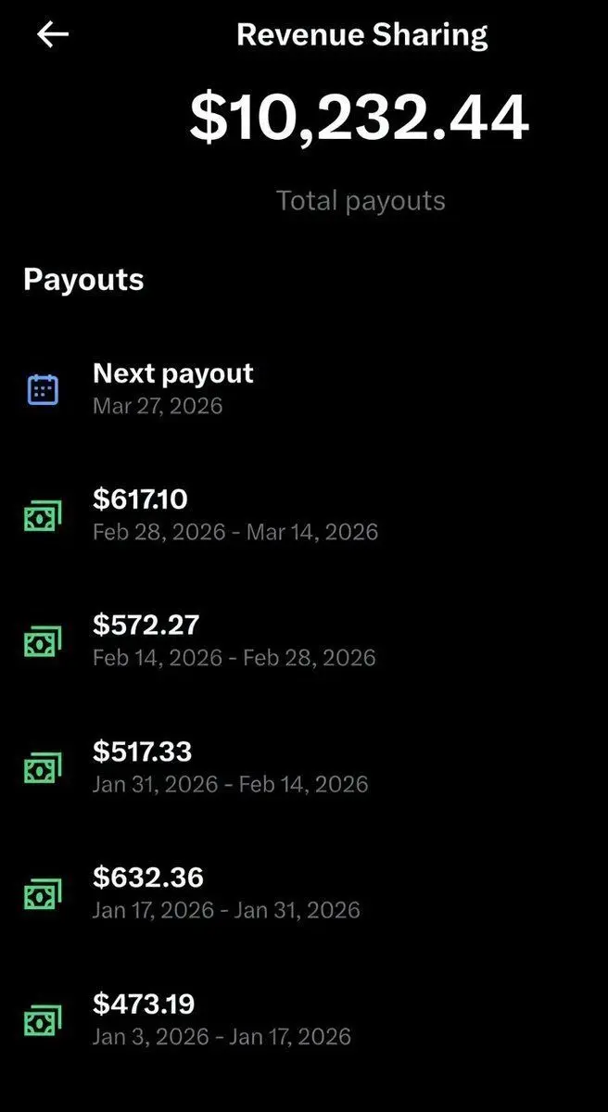Click the $10,232.44 total amount
Image resolution: width=608 pixels, height=1112 pixels.
click(360, 119)
